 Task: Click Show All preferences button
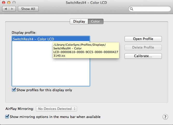[x=28, y=9]
